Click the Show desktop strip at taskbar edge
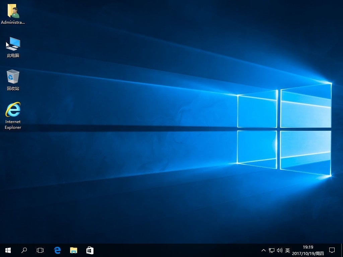This screenshot has height=257, width=343. point(342,250)
